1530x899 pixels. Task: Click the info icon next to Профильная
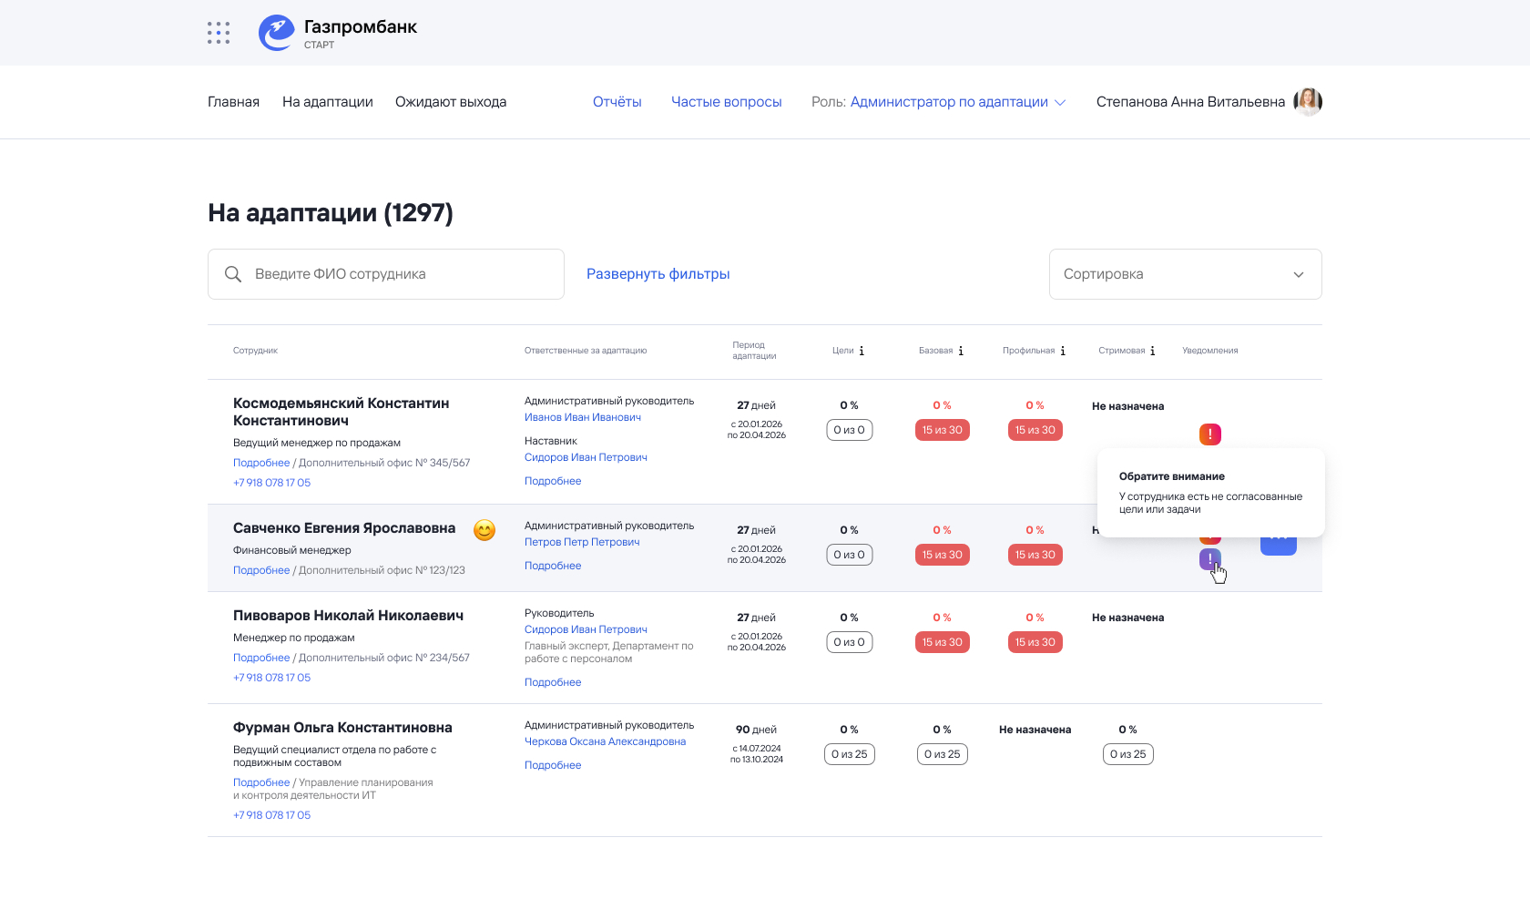coord(1063,351)
